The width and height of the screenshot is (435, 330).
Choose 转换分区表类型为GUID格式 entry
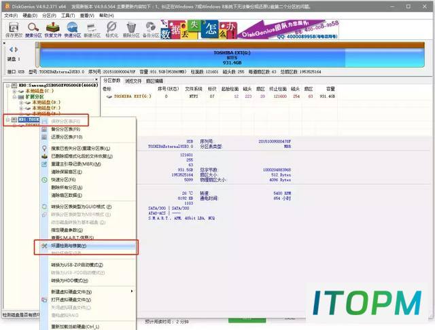[89, 206]
